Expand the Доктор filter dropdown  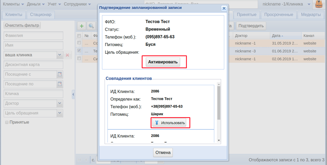pyautogui.click(x=60, y=103)
